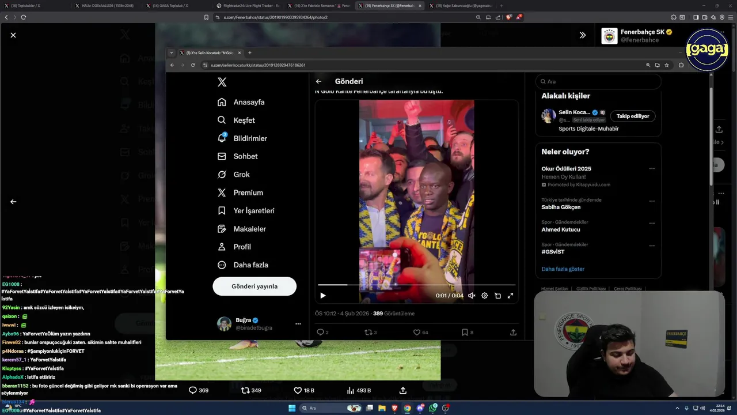737x415 pixels.
Task: Open the #GSvIST trending topic
Action: tap(553, 252)
